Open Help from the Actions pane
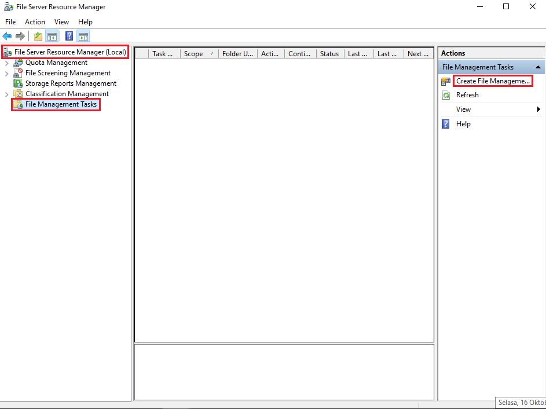Viewport: 546px width, 409px height. (463, 123)
